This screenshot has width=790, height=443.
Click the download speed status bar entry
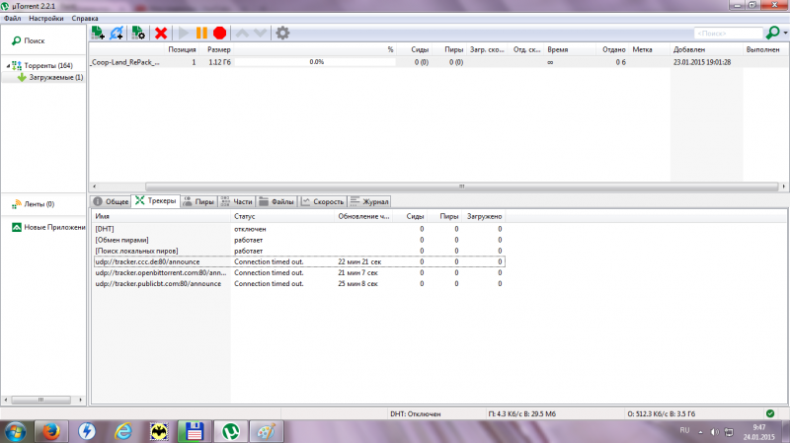[521, 413]
